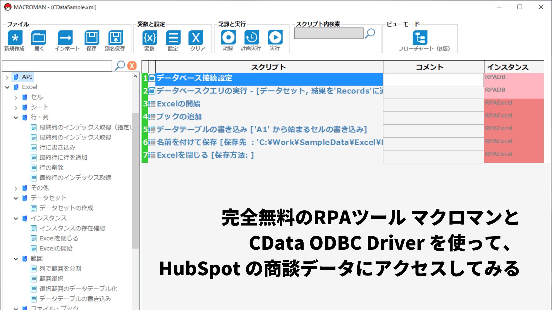Click the スクリプト内検索 input field
The image size is (552, 310).
[x=329, y=33]
